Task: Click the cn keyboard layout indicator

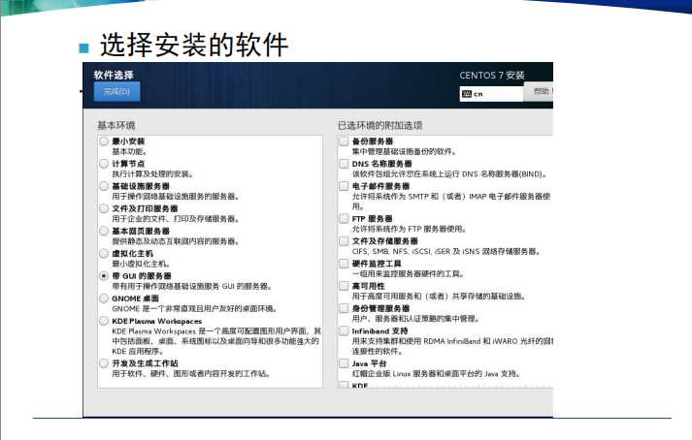Action: (x=492, y=94)
